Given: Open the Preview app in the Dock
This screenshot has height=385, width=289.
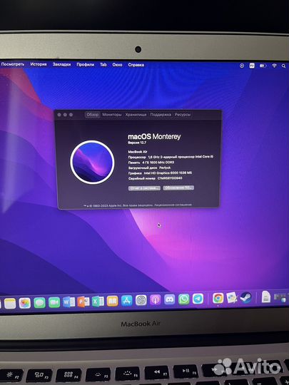Looking at the screenshot, I should point(232,297).
